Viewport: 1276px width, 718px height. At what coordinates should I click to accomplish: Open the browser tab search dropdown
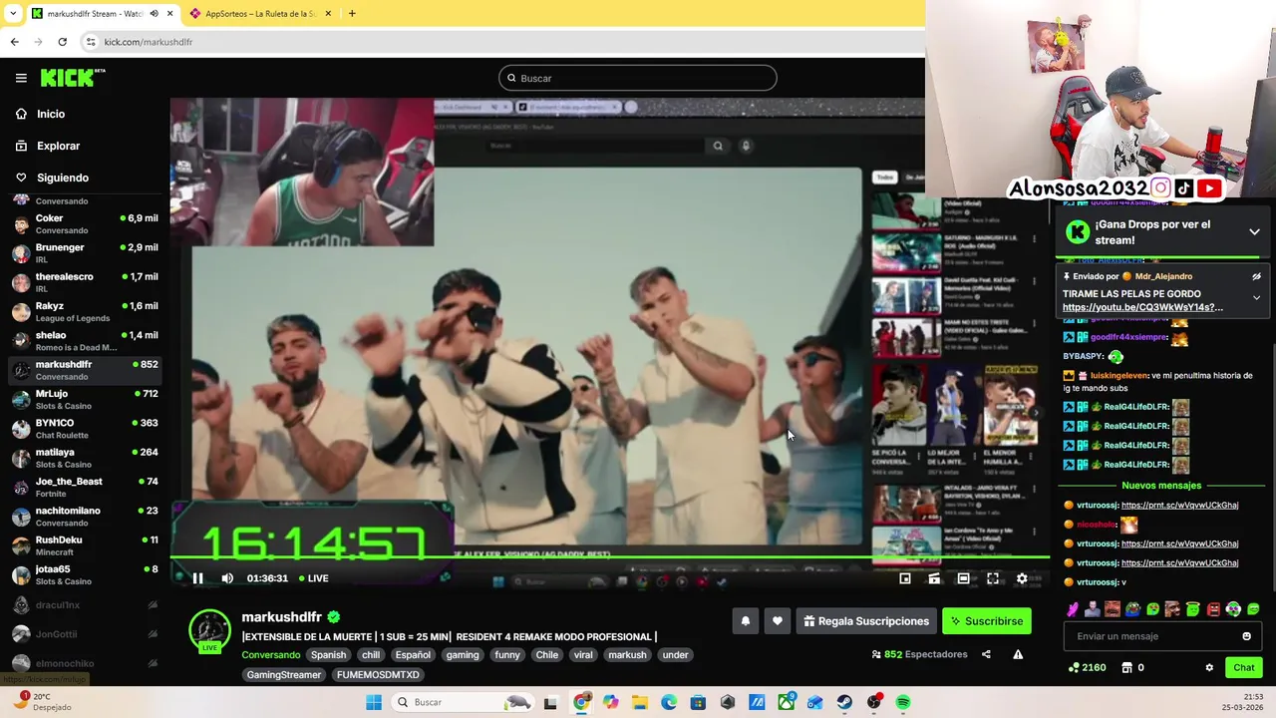click(x=13, y=14)
